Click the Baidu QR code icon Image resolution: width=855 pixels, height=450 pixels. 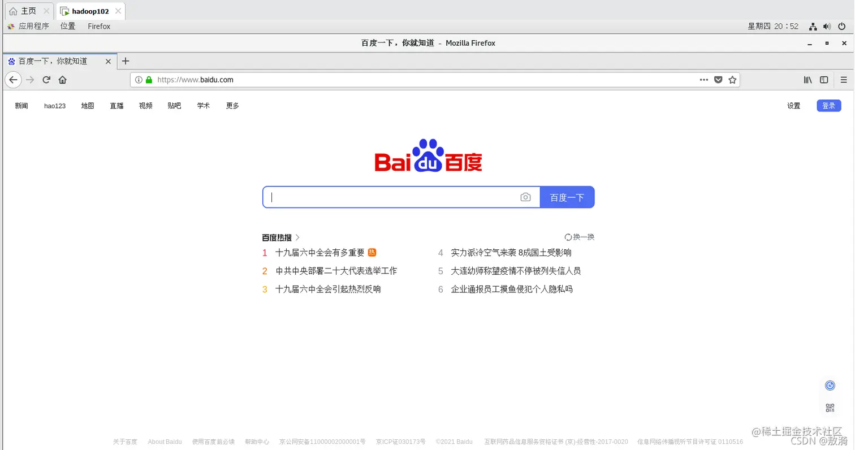830,408
